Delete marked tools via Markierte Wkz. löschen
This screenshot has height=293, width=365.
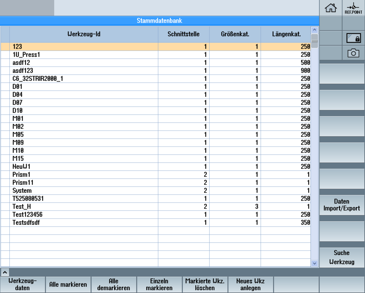pos(205,284)
